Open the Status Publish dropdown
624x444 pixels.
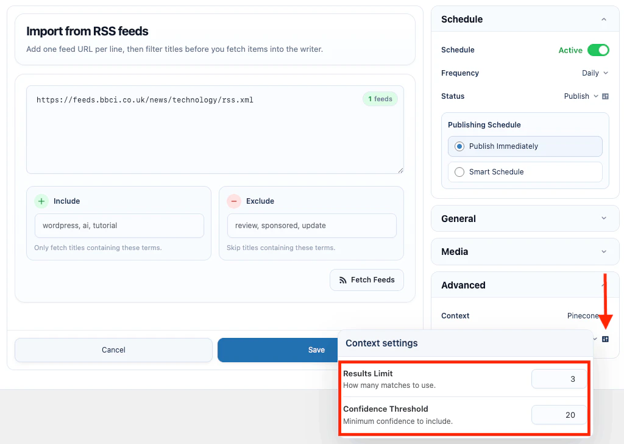pos(581,96)
